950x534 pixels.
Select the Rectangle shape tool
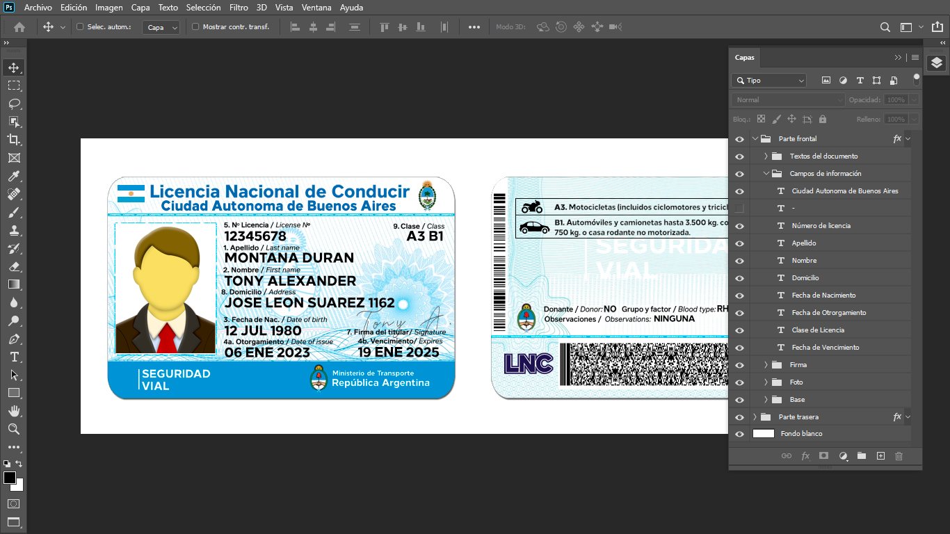tap(14, 393)
